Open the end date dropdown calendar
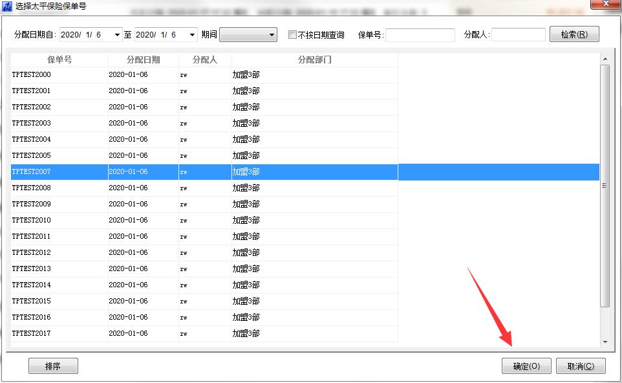The image size is (622, 383). (x=191, y=35)
